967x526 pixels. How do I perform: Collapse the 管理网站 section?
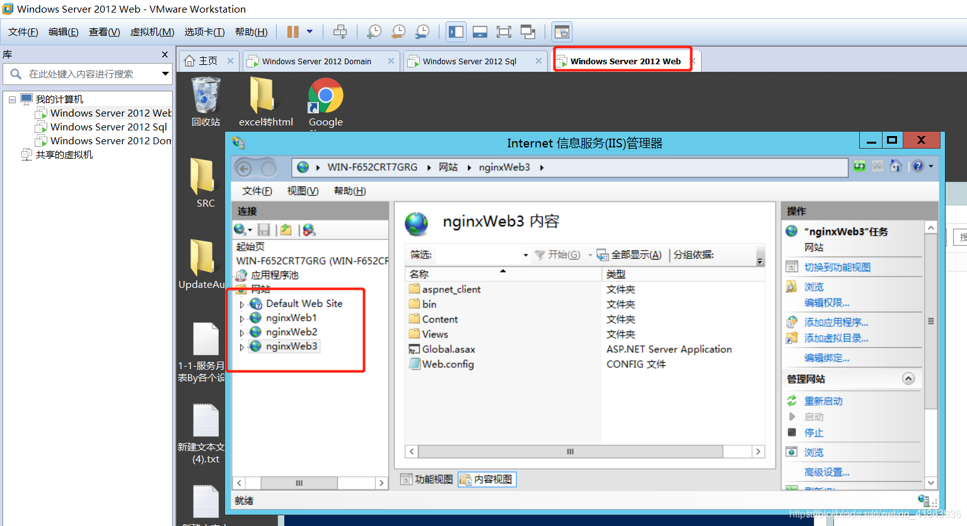coord(908,379)
